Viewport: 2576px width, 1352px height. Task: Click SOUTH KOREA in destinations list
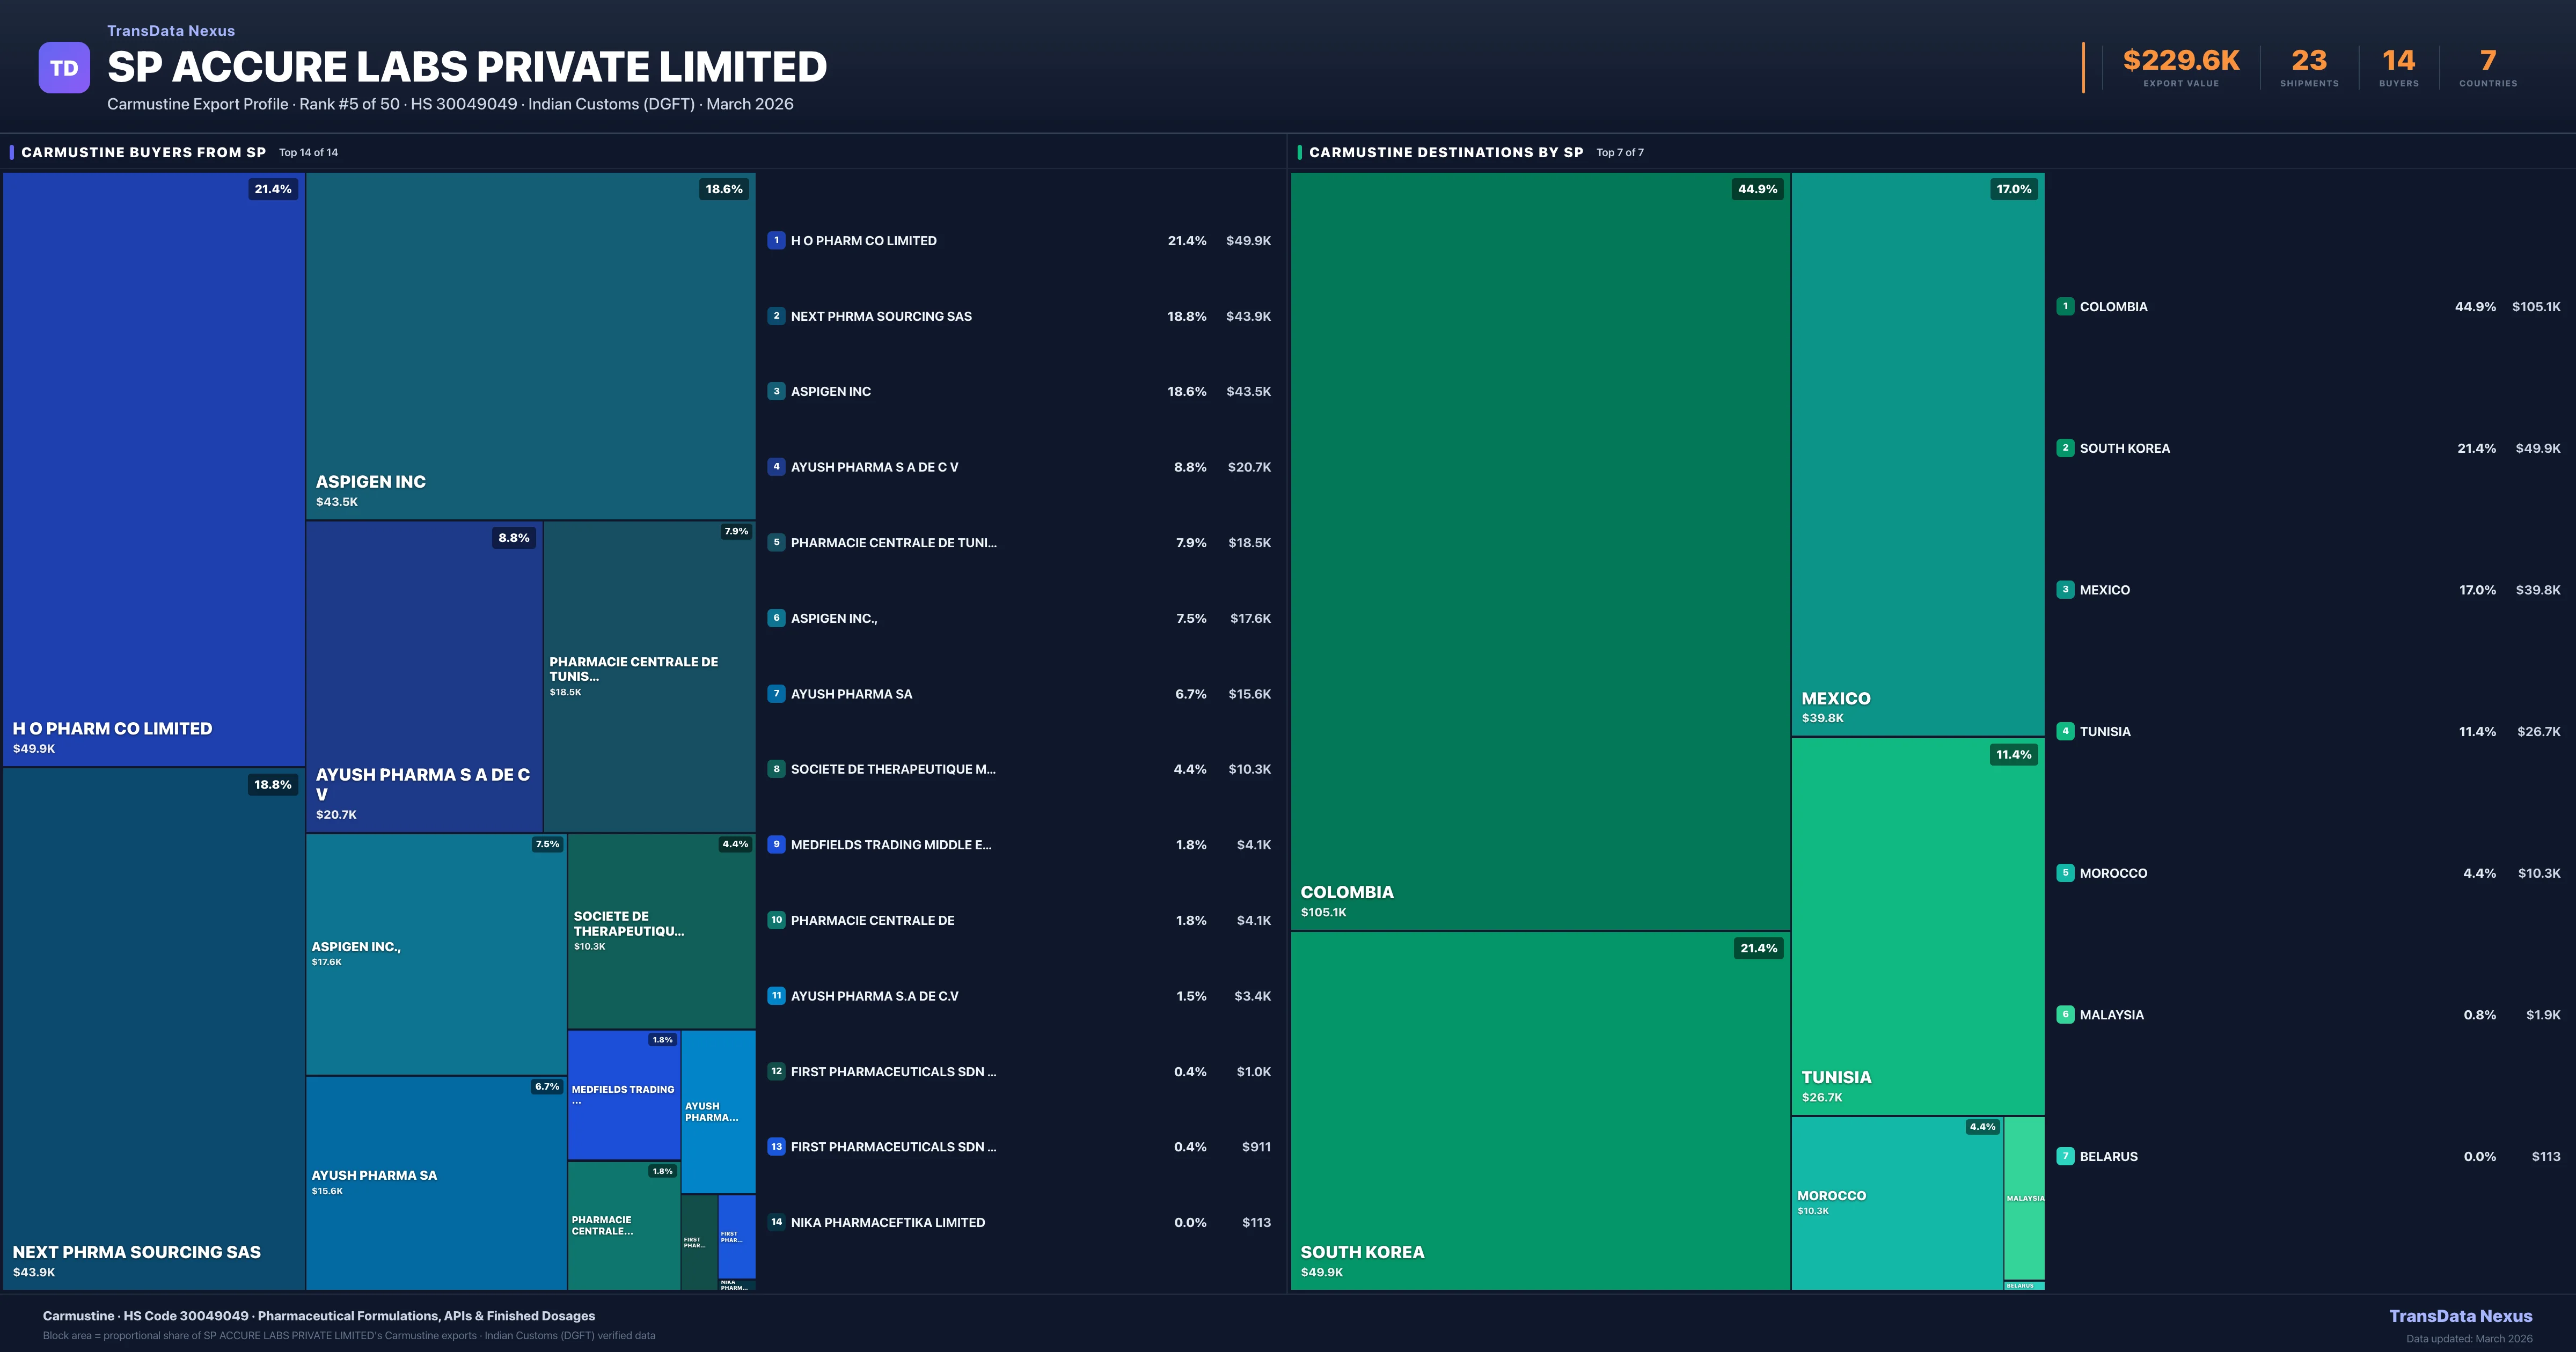[2124, 448]
